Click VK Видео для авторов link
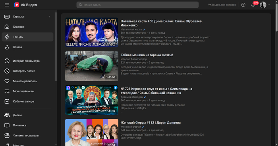 pos(222,5)
